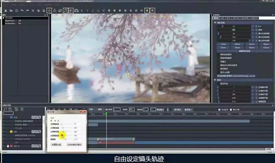Switch to second tab in right properties panel
This screenshot has height=163, width=275.
(x=223, y=18)
